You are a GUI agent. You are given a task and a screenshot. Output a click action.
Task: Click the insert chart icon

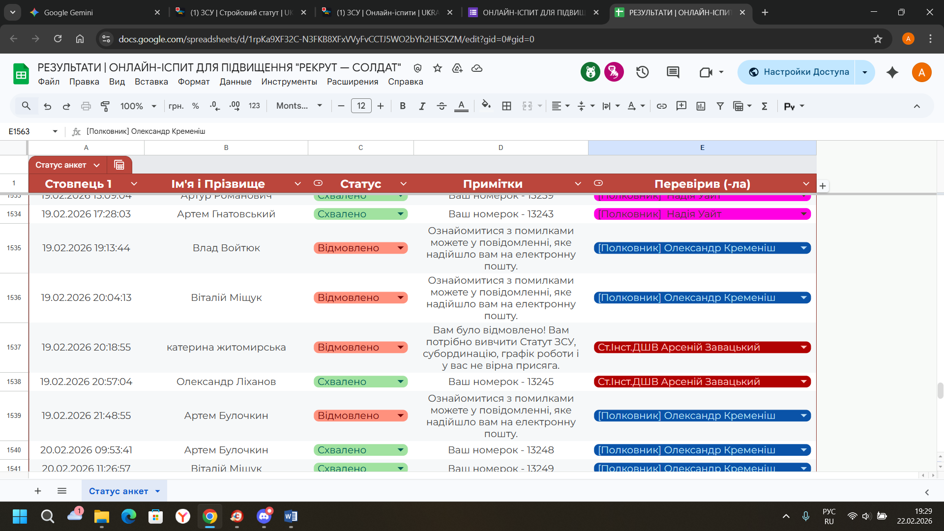point(701,106)
